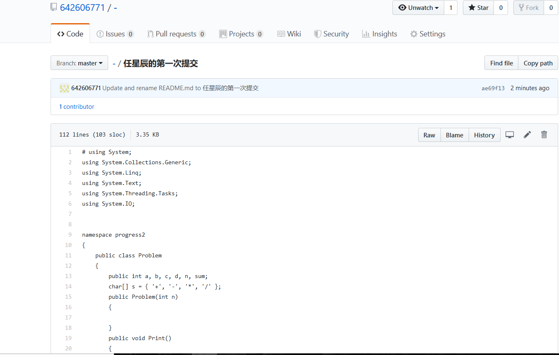The width and height of the screenshot is (559, 355).
Task: Open the Security tab
Action: tap(331, 34)
